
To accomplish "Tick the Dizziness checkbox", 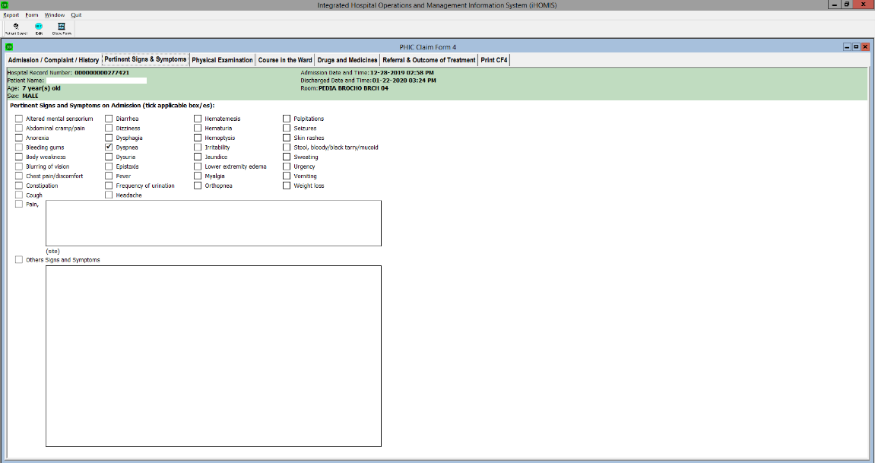I will [109, 128].
